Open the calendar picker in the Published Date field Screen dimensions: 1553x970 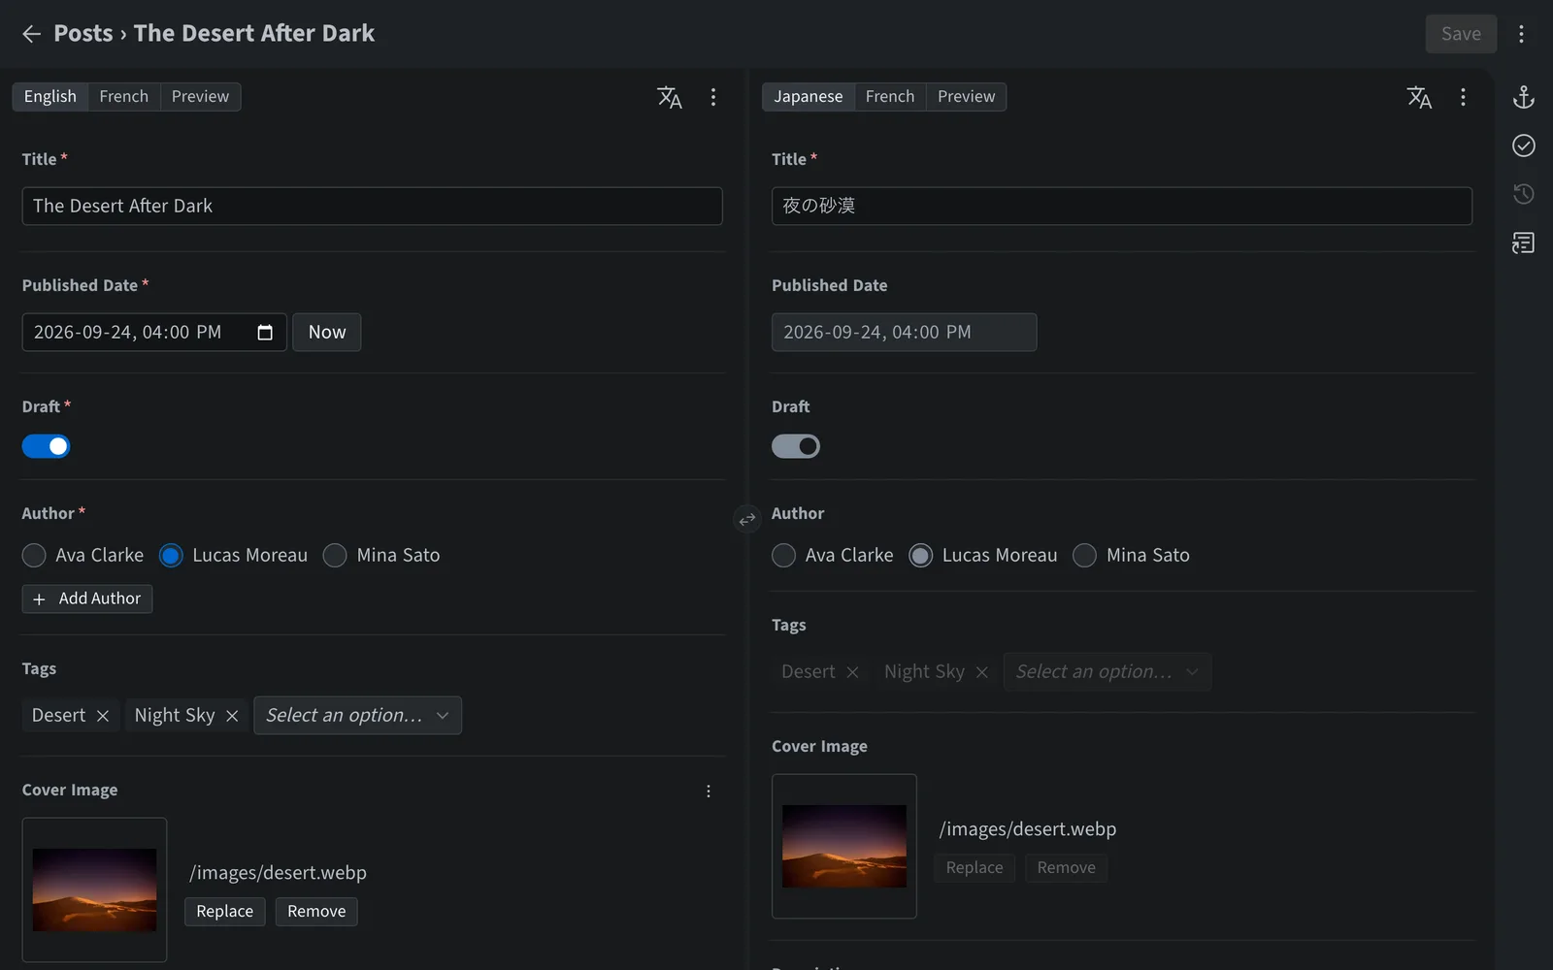[265, 333]
